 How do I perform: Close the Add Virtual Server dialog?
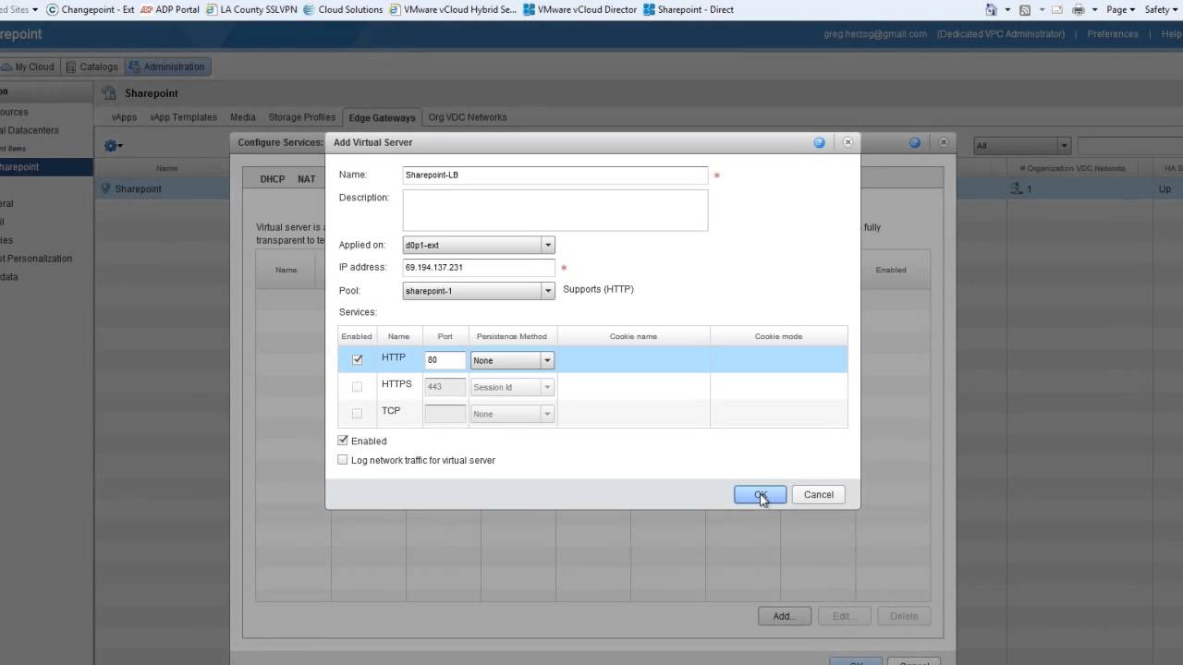[x=848, y=142]
